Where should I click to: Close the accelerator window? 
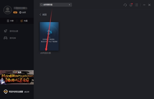149,5
